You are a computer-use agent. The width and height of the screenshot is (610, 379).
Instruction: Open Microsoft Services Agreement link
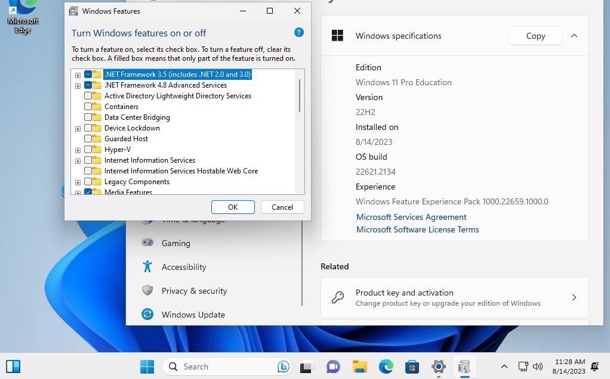pyautogui.click(x=411, y=217)
